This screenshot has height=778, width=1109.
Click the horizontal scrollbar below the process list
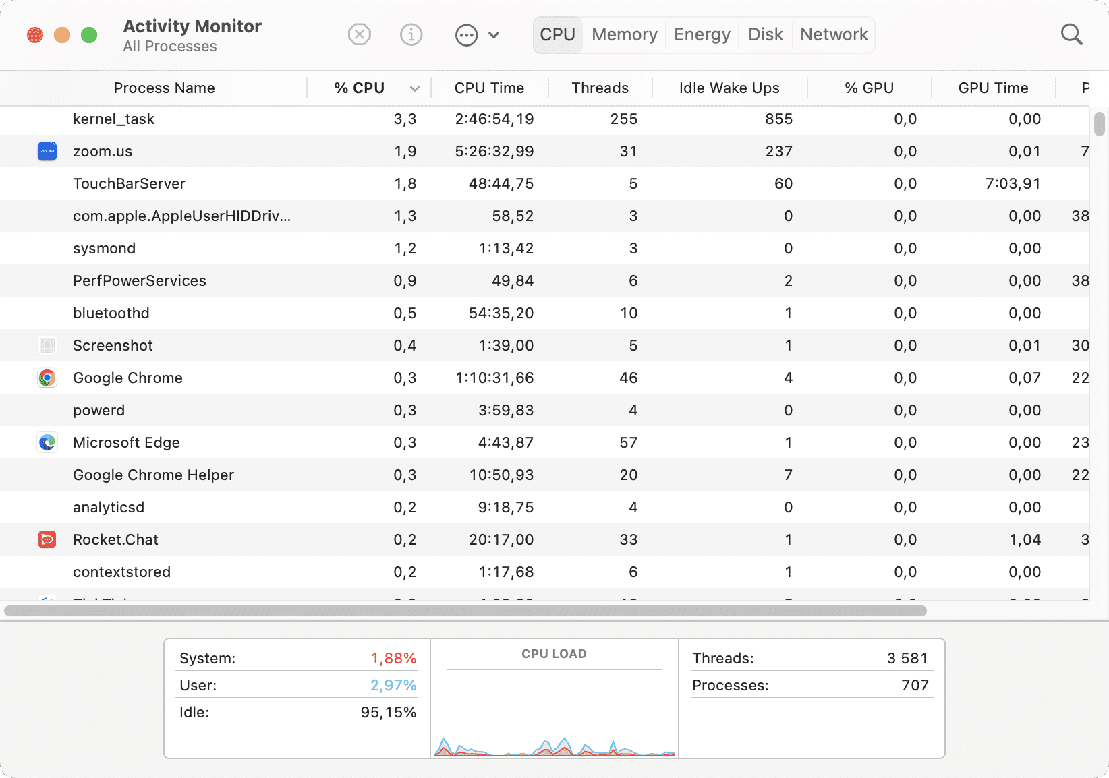coord(465,612)
